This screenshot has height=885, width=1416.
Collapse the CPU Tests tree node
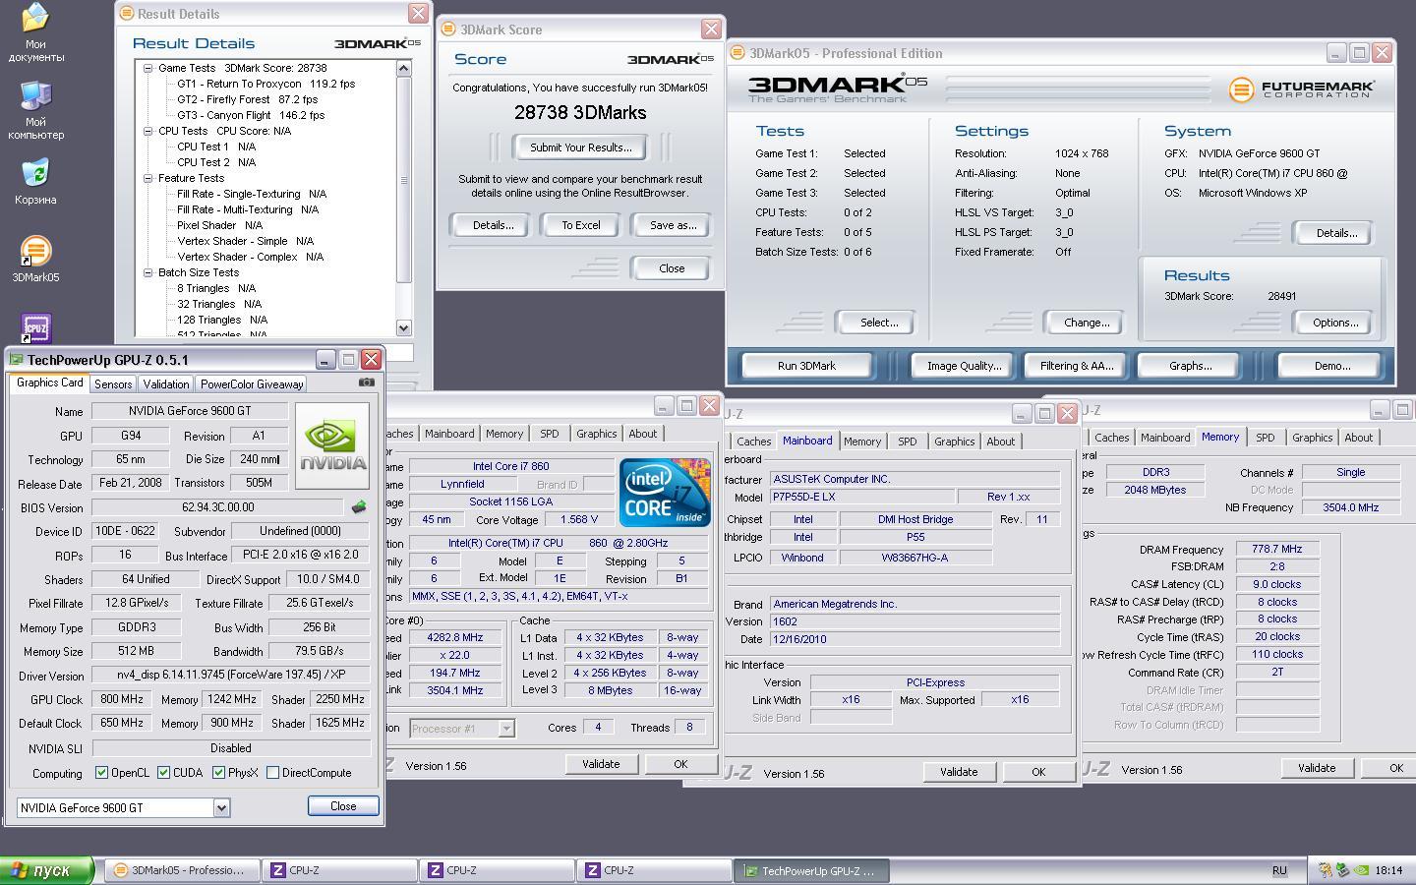click(x=147, y=131)
